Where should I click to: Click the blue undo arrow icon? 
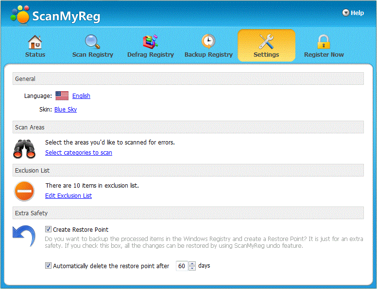(x=24, y=236)
